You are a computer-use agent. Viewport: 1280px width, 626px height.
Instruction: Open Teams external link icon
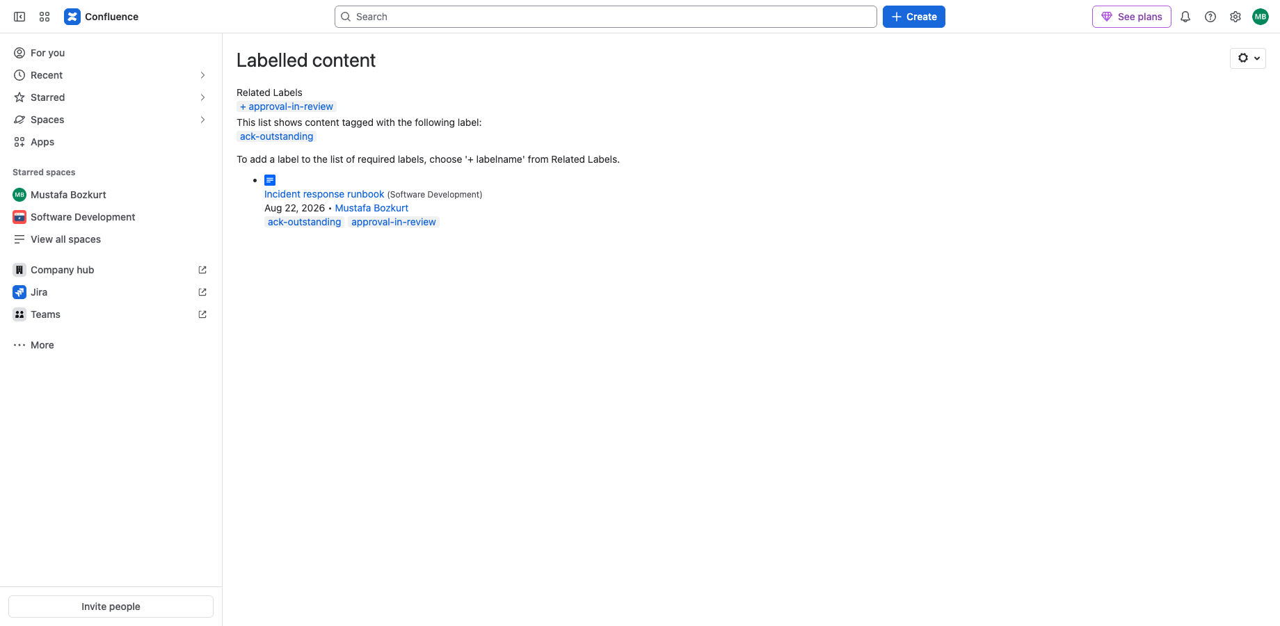click(202, 314)
